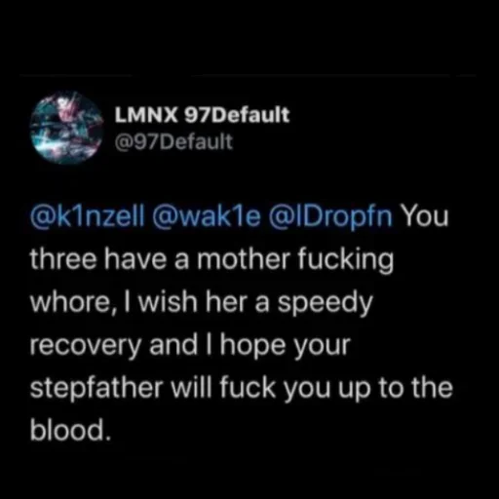Click the word "hope" in the tweet
The height and width of the screenshot is (499, 499).
point(253,347)
